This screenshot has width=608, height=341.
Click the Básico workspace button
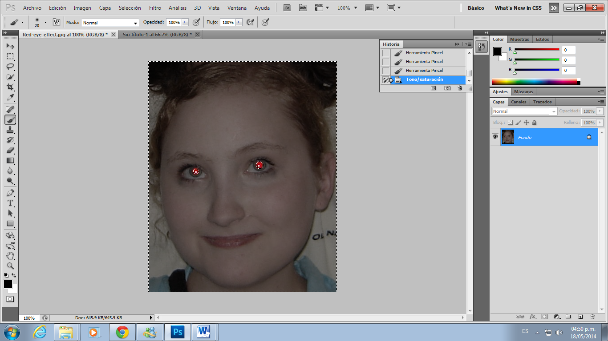[x=476, y=8]
